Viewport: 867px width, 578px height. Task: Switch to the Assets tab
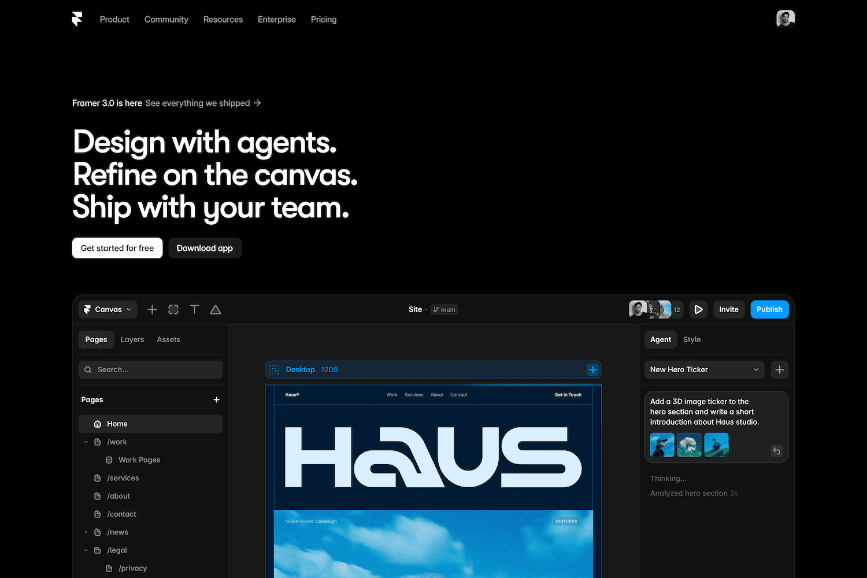click(x=168, y=339)
